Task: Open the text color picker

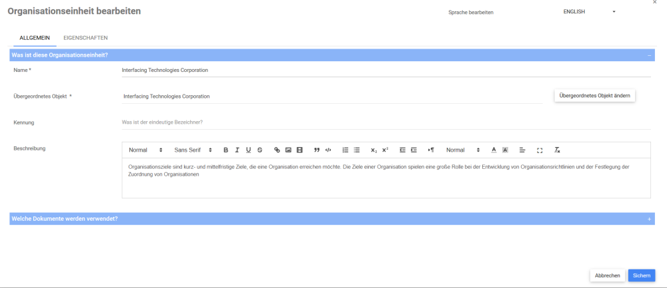Action: 494,150
